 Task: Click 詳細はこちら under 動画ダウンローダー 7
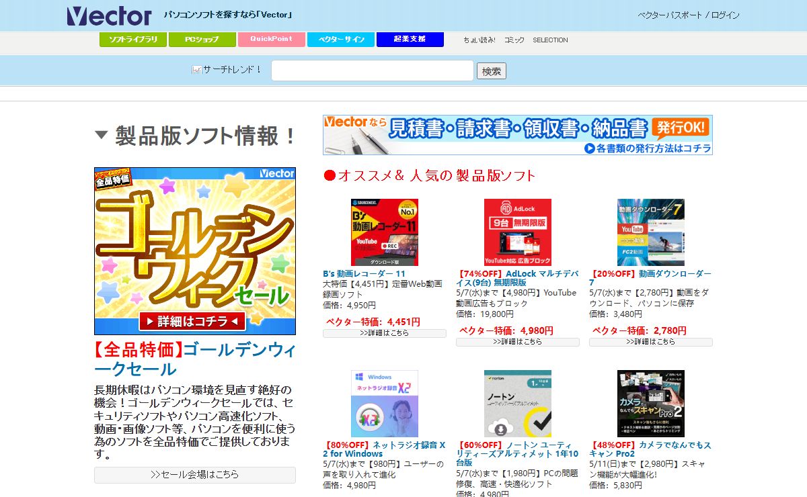(651, 342)
